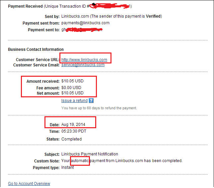214x188 pixels.
Task: Click the Custom Note payment completed message
Action: click(122, 161)
